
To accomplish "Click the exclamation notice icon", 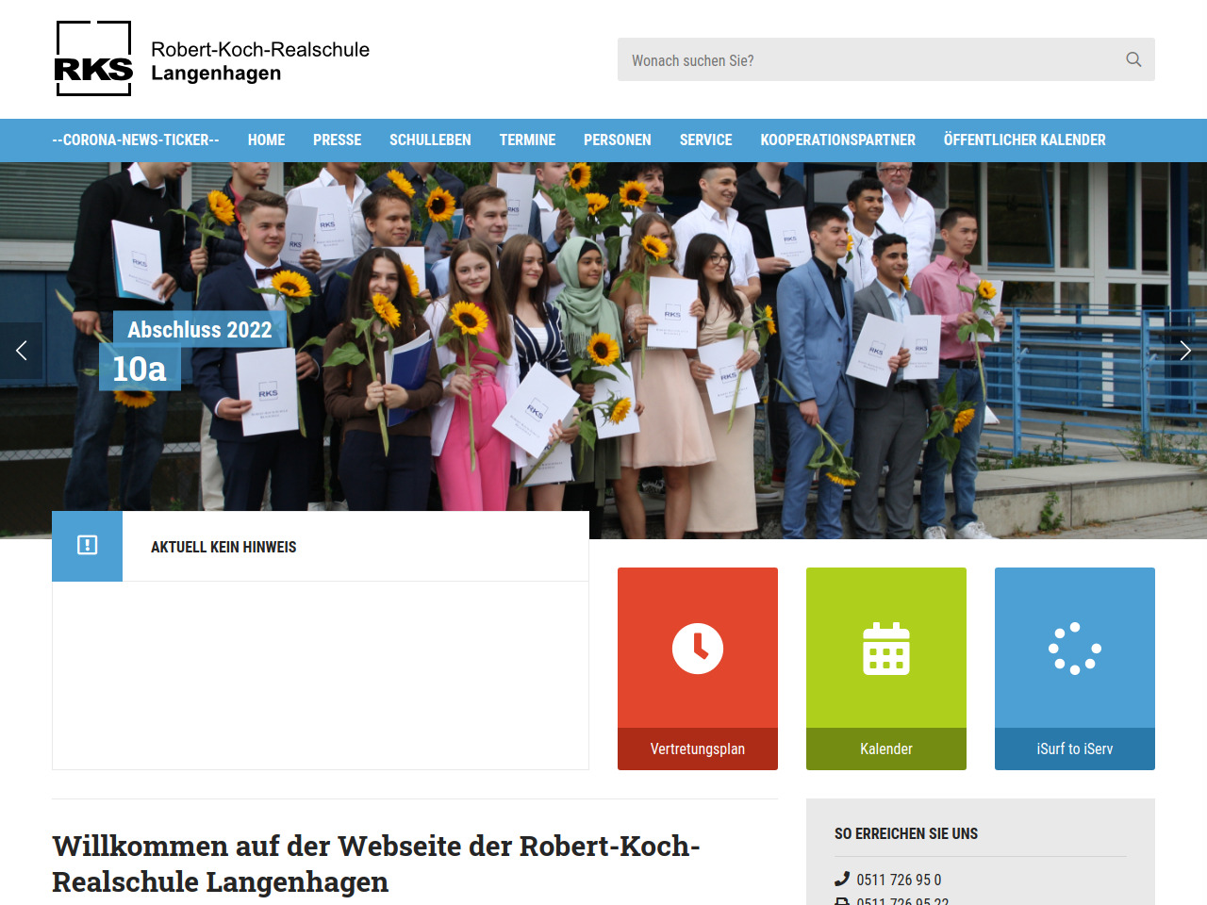I will pos(87,546).
